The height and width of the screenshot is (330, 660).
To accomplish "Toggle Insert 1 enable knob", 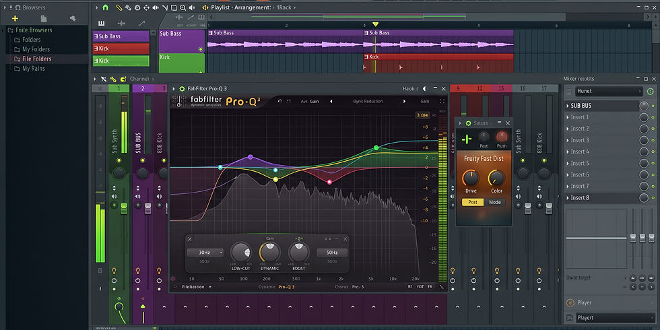I will 644,117.
